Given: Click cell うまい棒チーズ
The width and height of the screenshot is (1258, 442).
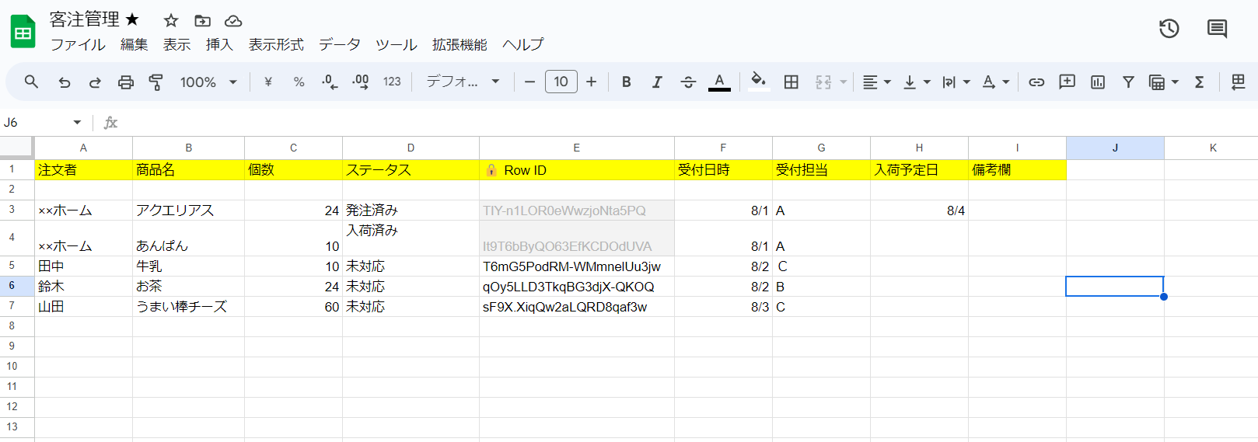Looking at the screenshot, I should 188,306.
